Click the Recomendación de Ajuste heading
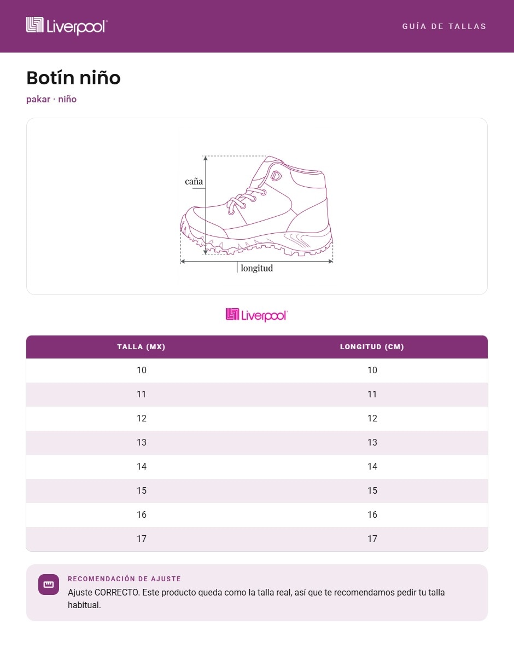The image size is (514, 665). [124, 579]
